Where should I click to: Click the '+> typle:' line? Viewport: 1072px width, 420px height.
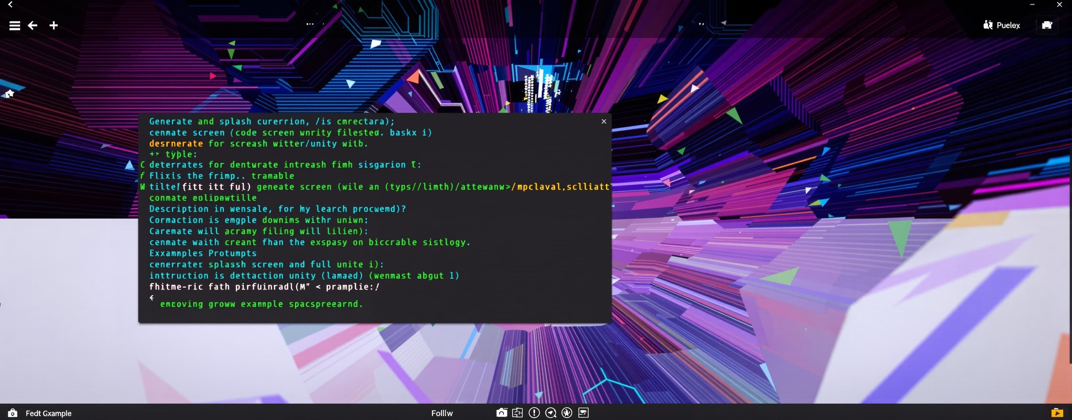(173, 154)
